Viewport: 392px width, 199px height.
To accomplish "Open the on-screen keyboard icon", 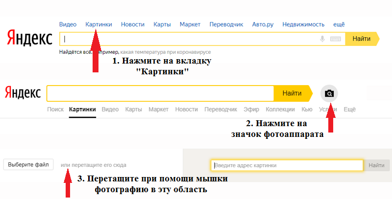I will click(x=336, y=39).
